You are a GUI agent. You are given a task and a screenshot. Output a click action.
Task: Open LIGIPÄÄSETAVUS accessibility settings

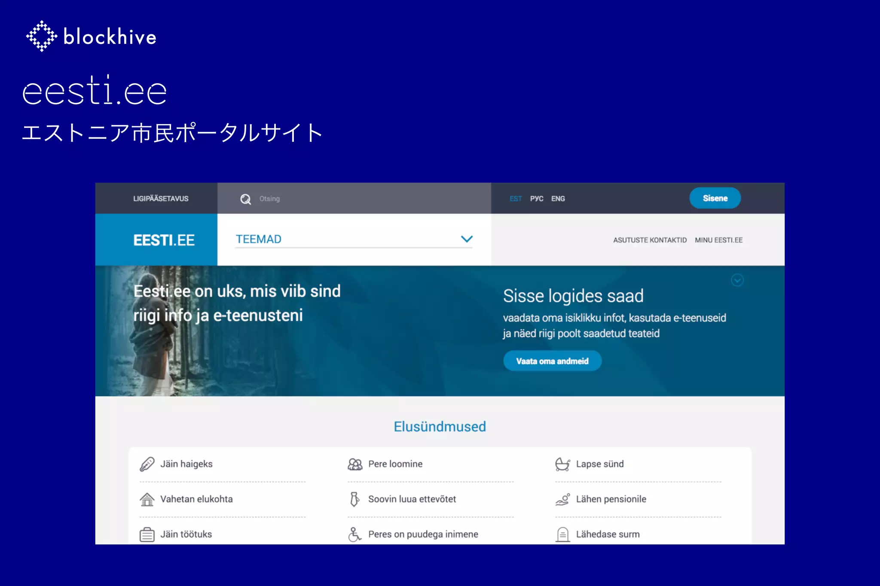tap(161, 199)
